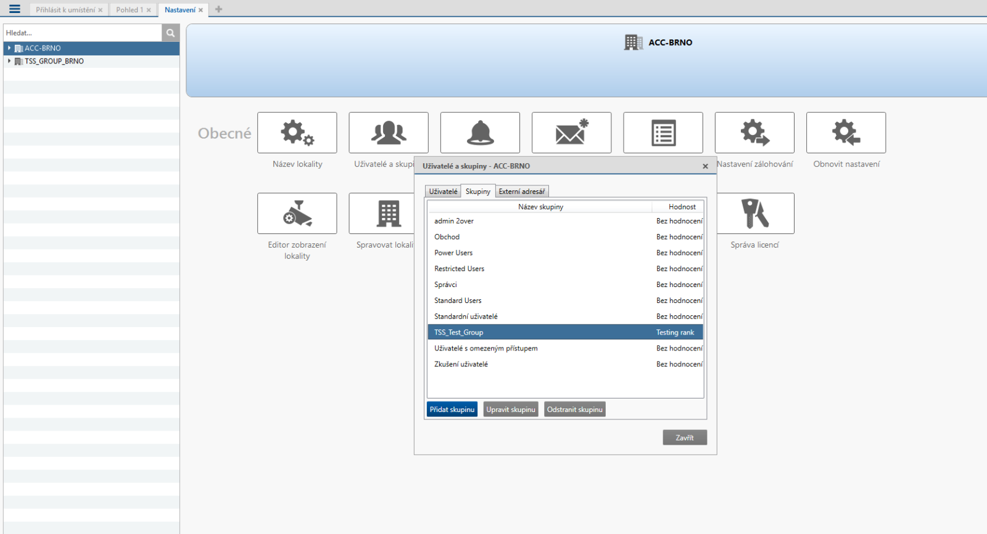Click the Upravit skupinu button
The height and width of the screenshot is (534, 987).
coord(510,410)
